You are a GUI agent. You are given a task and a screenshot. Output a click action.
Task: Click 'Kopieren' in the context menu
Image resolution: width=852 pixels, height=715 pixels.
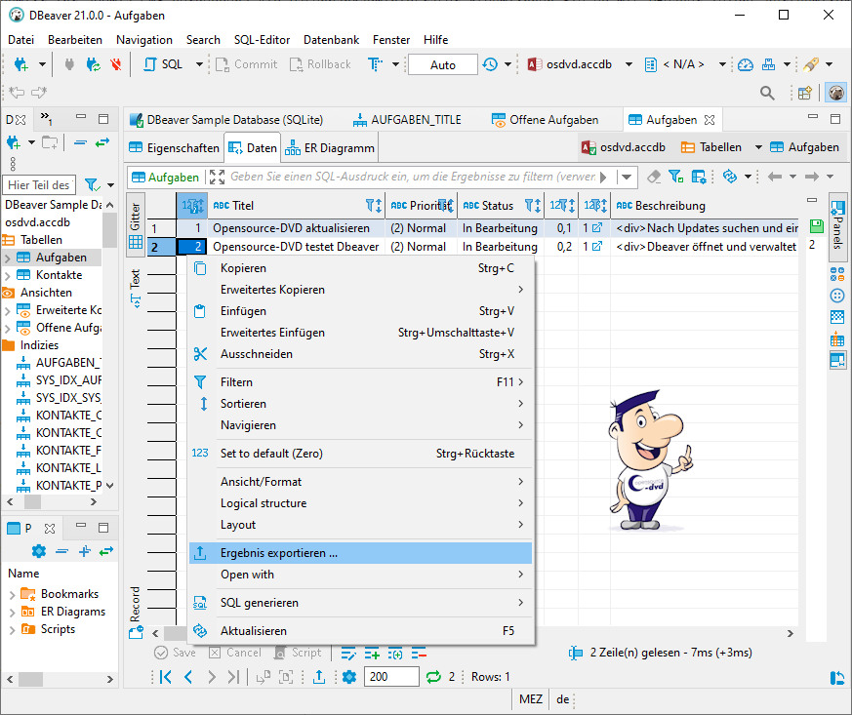pos(244,268)
